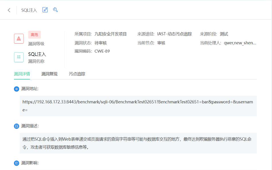Click the 来源途径 field label

pos(146,34)
